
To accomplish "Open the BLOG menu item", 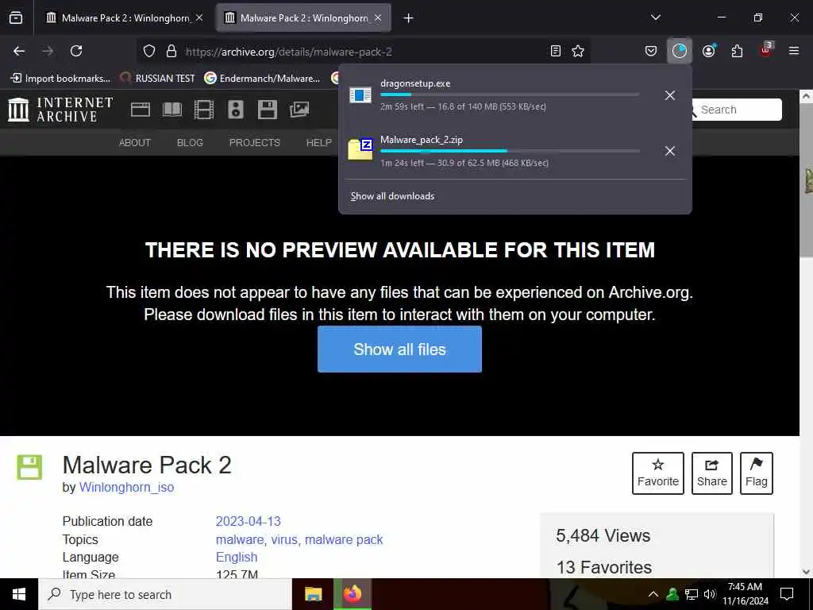I will pyautogui.click(x=190, y=143).
